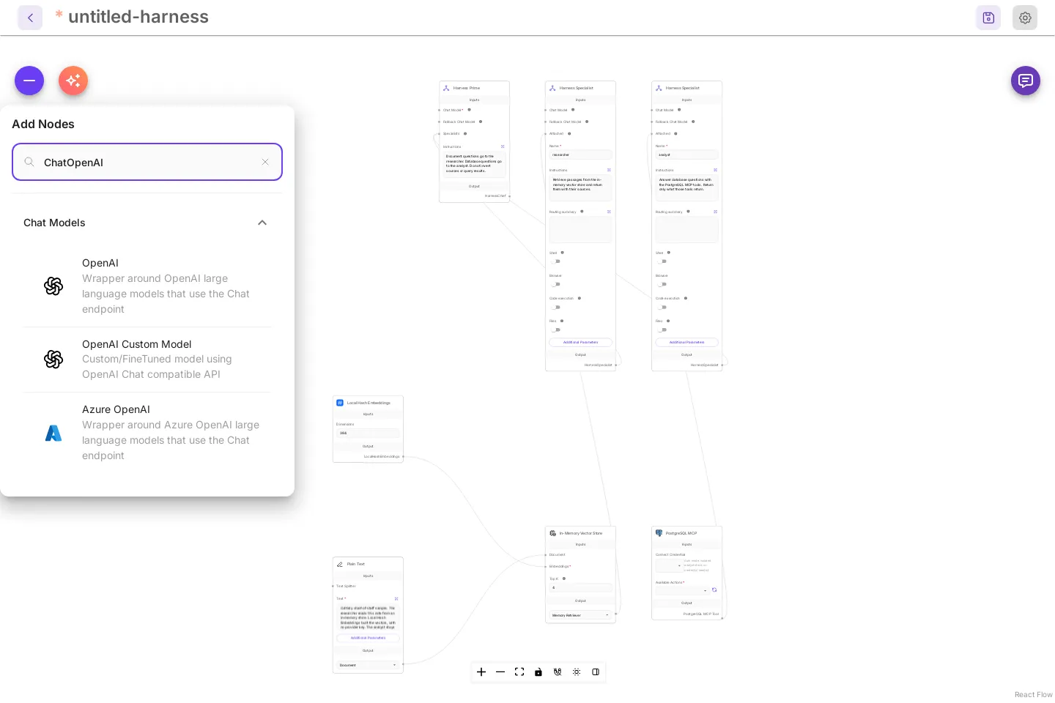Refresh PostgreSQL MCP available actions
This screenshot has height=703, width=1055.
coord(714,590)
